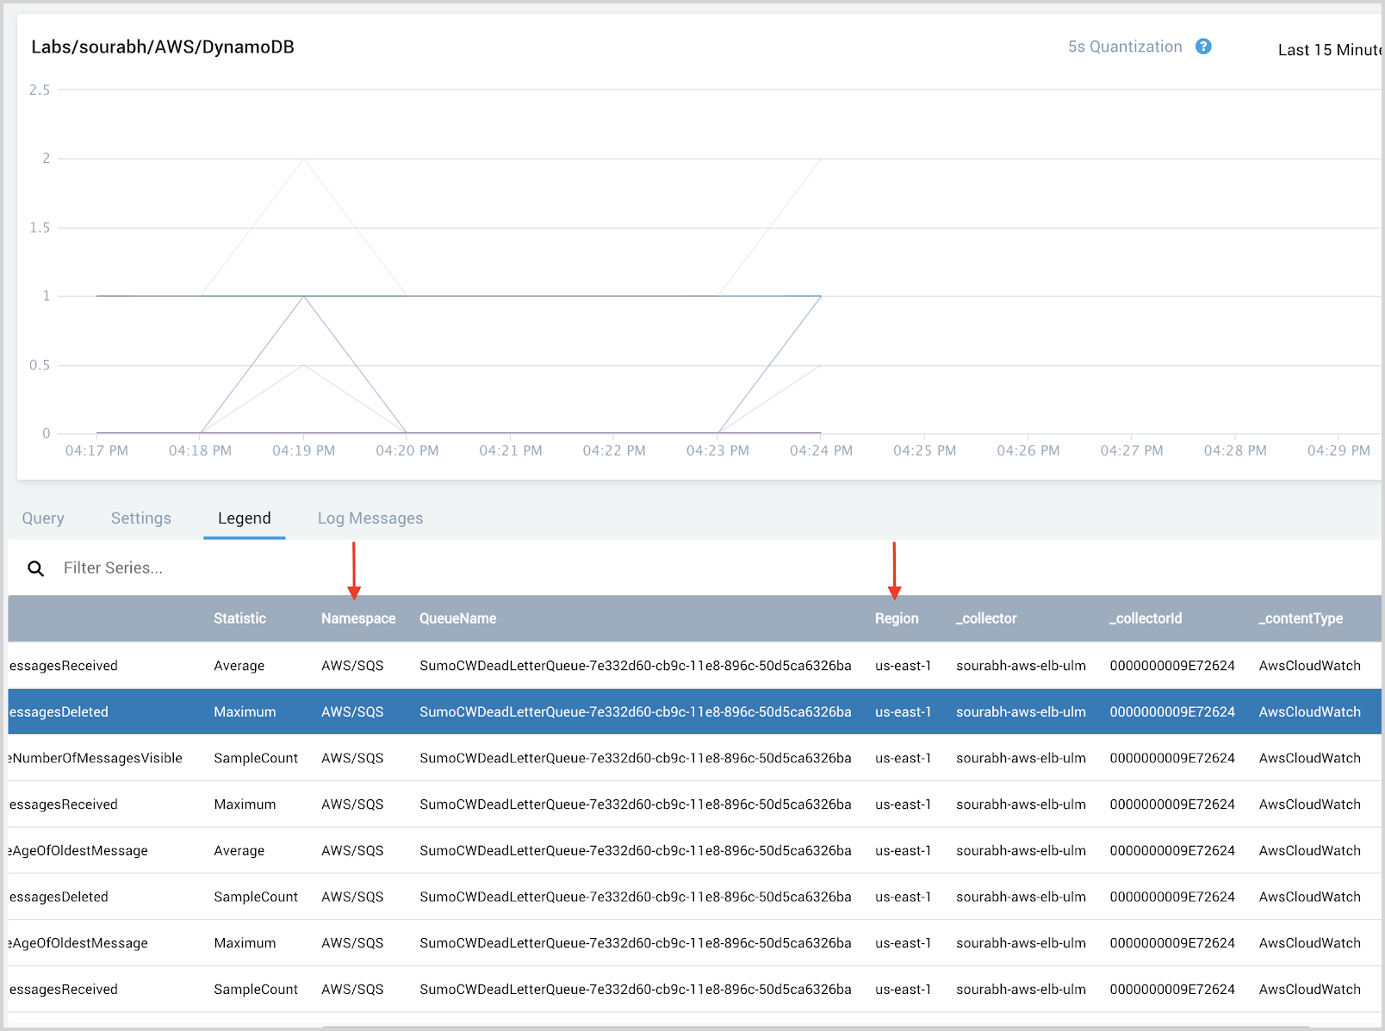This screenshot has width=1385, height=1031.
Task: Switch to the Settings tab
Action: (x=141, y=519)
